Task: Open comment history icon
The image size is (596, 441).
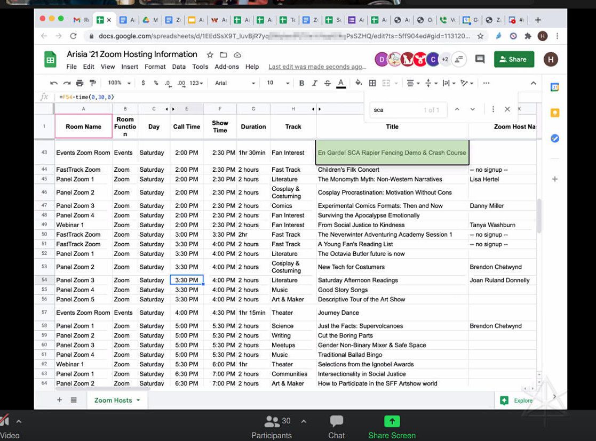Action: click(480, 59)
